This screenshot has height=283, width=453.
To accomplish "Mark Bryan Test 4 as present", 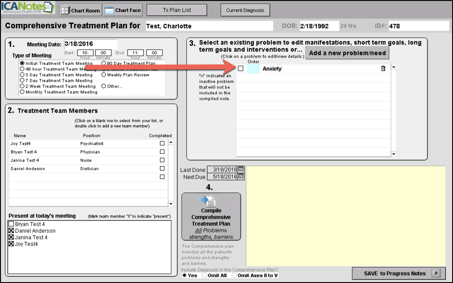I will tap(11, 224).
